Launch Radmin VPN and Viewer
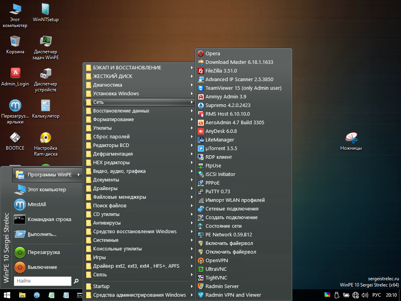This screenshot has width=401, height=301. coord(244,295)
